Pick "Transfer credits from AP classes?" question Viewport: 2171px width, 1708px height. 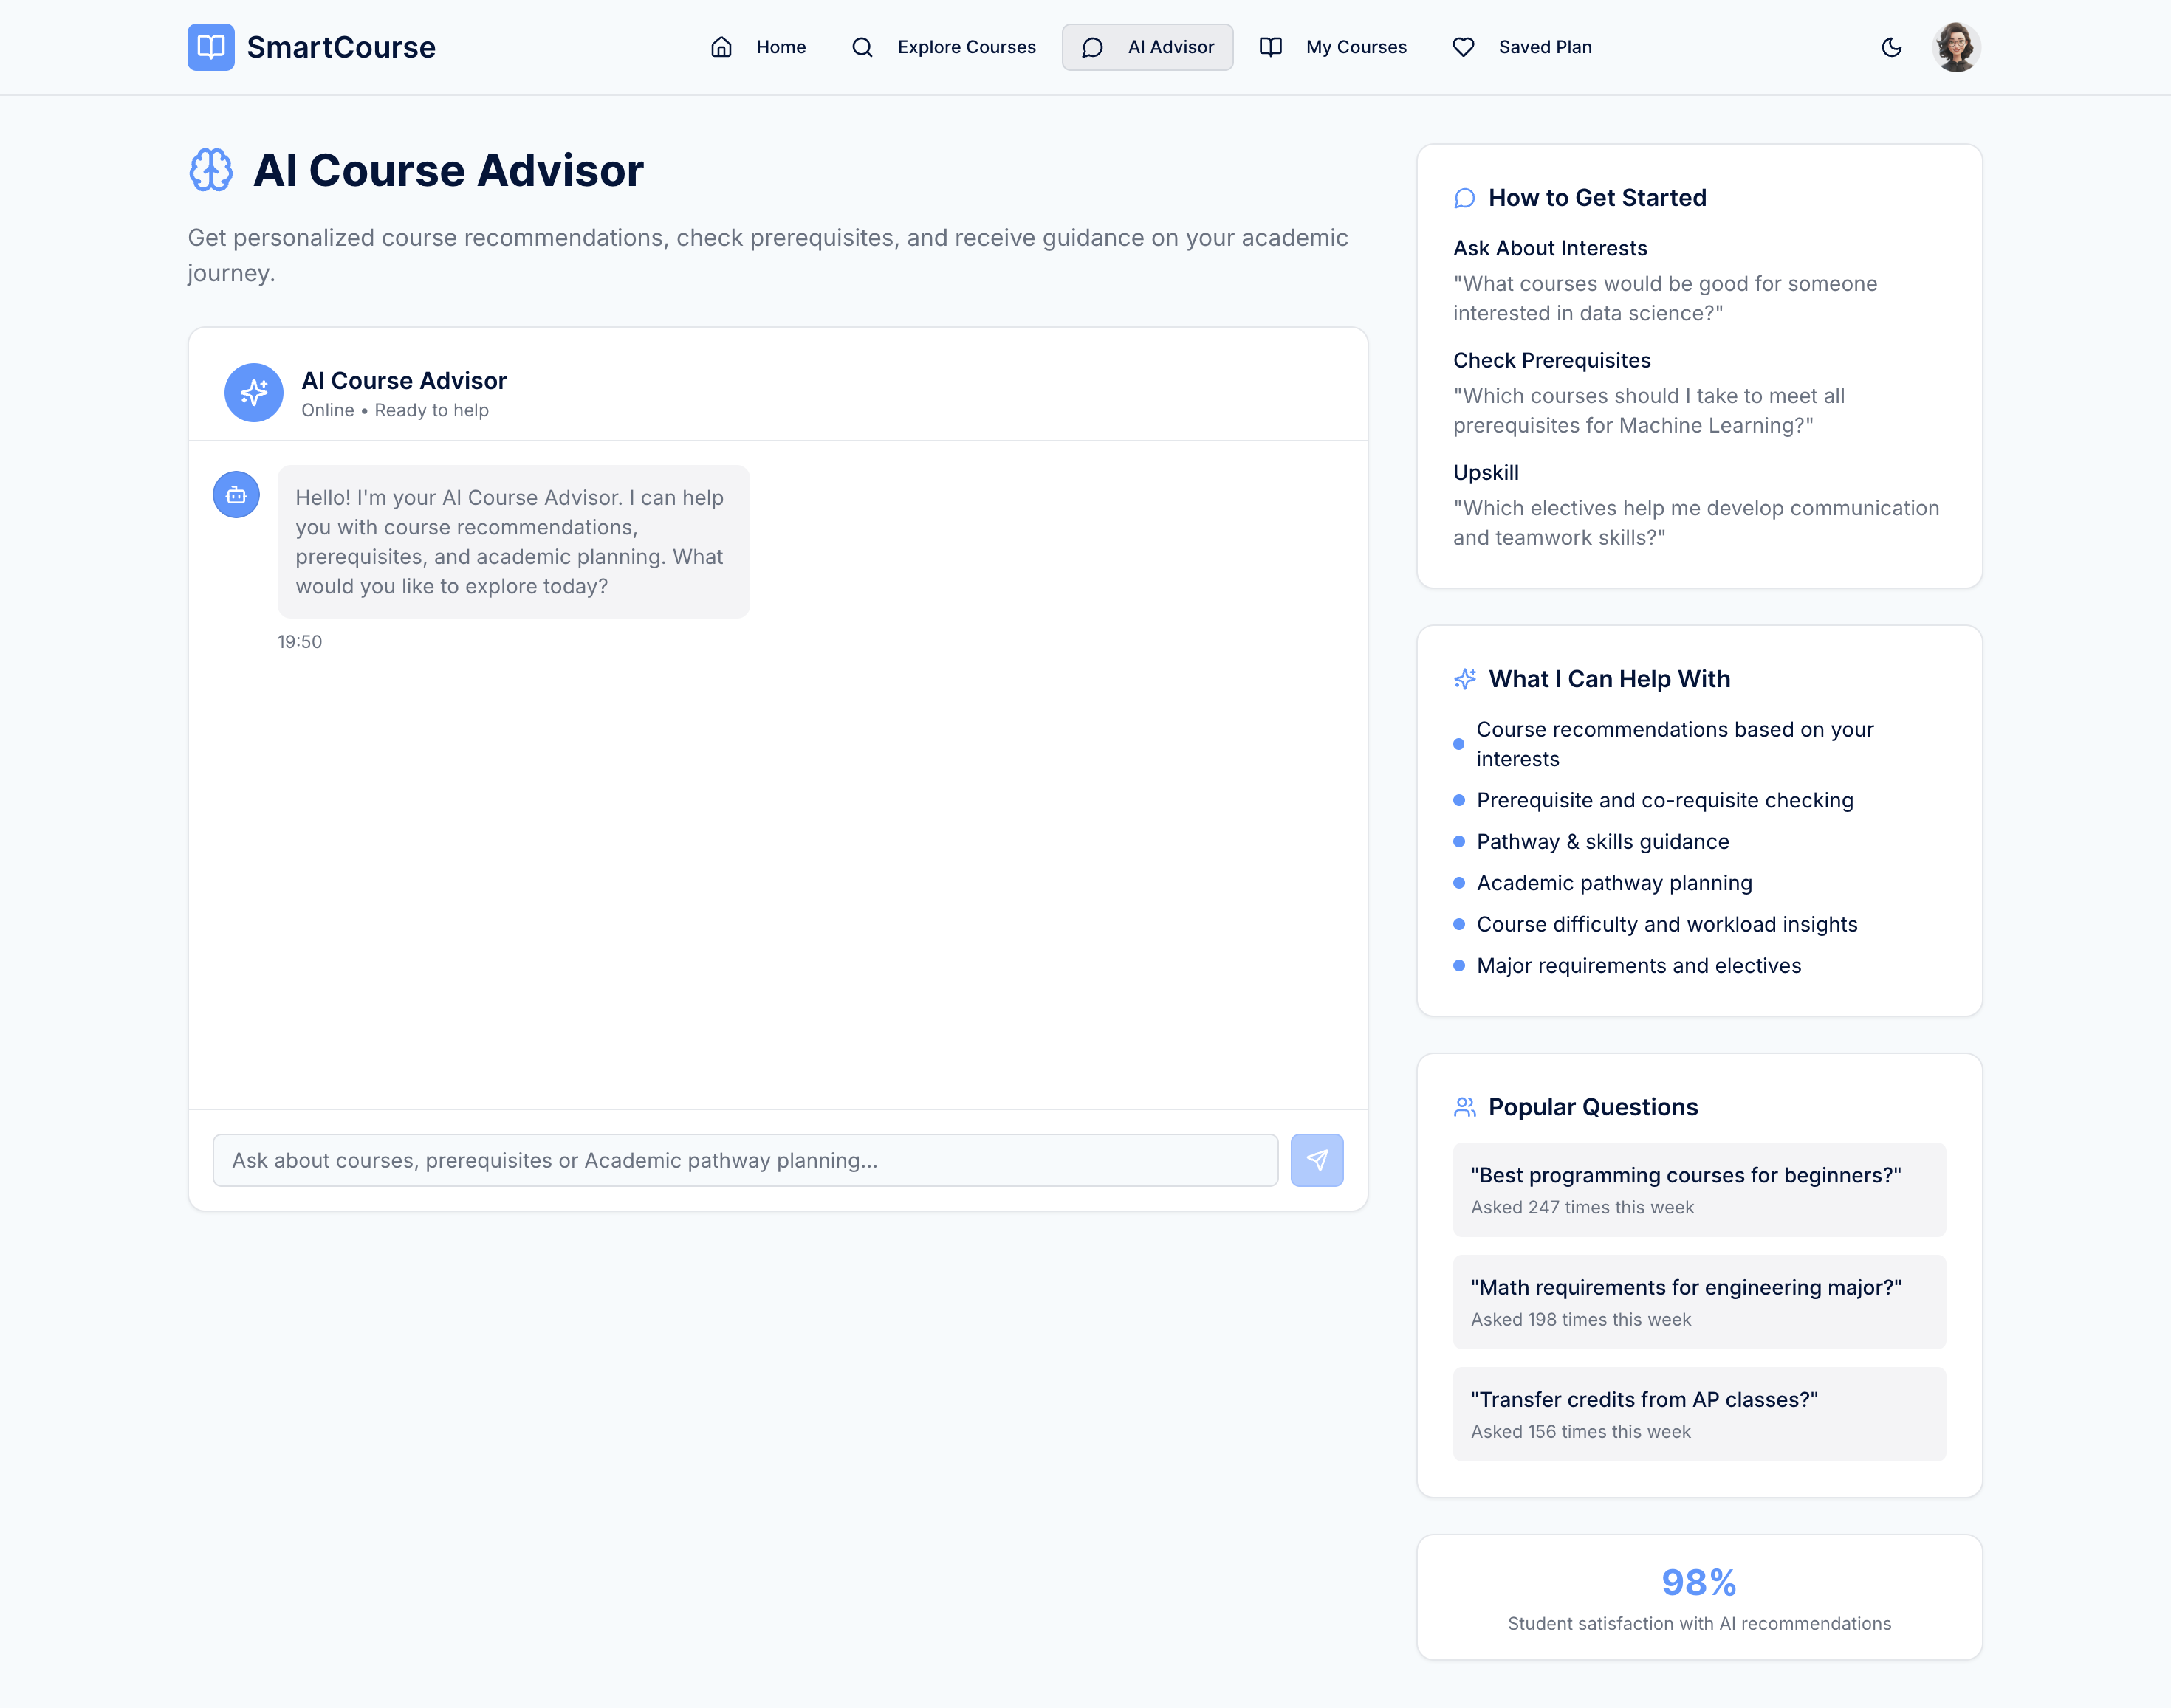1698,1413
